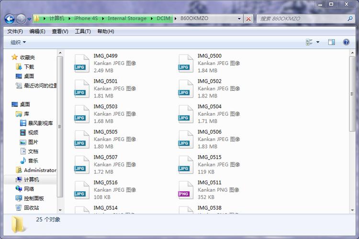
Task: Open the recent pages dropdown beside navigation arrows
Action: point(29,19)
